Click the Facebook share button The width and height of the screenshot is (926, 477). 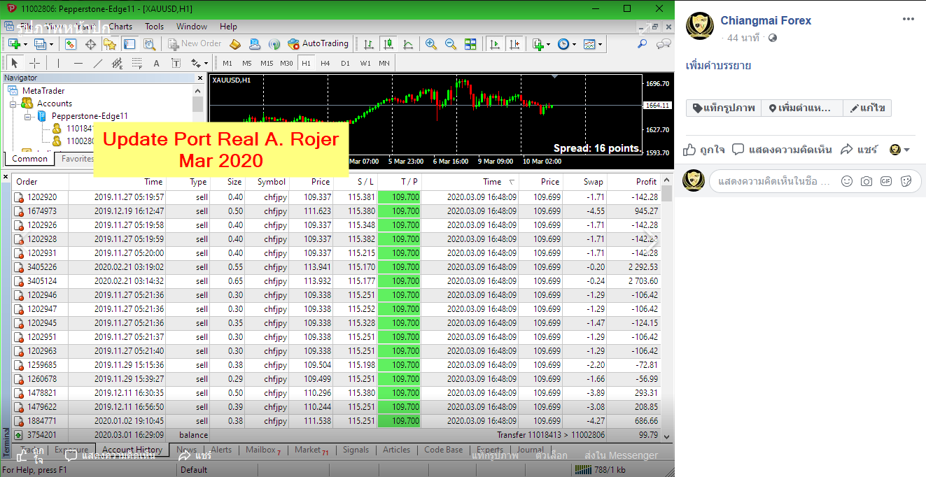tap(859, 150)
